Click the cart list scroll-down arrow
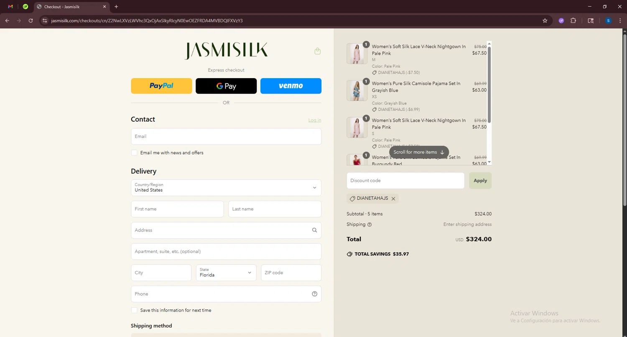 489,162
